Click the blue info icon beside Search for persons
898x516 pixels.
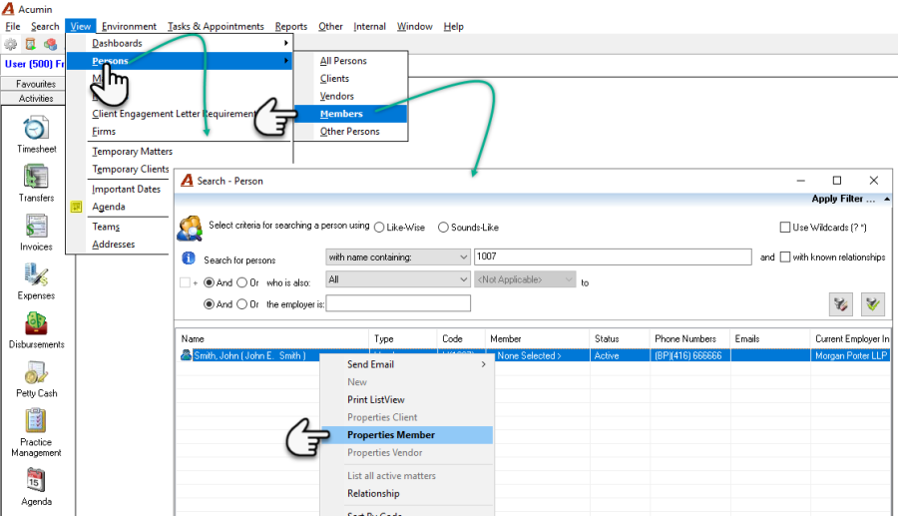click(x=189, y=258)
